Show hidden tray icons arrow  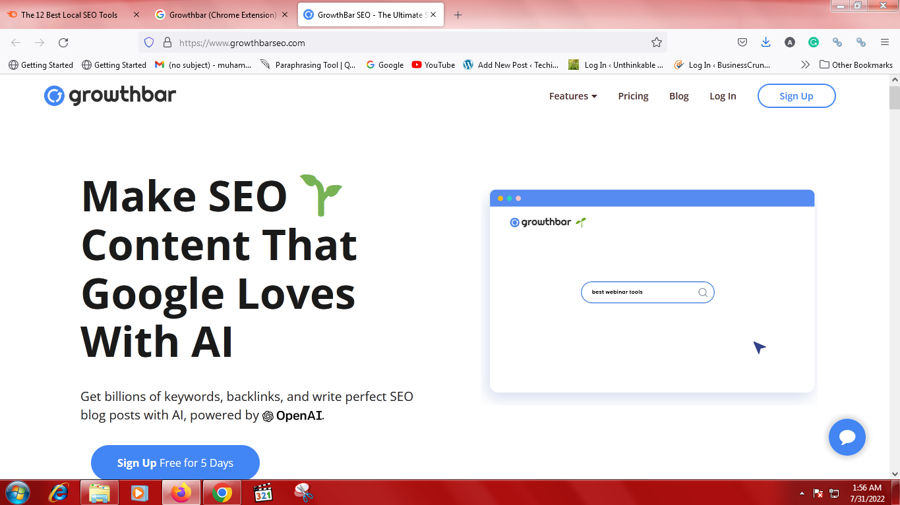[x=802, y=493]
